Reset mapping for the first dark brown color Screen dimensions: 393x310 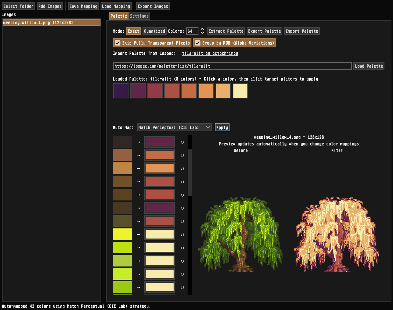point(182,142)
